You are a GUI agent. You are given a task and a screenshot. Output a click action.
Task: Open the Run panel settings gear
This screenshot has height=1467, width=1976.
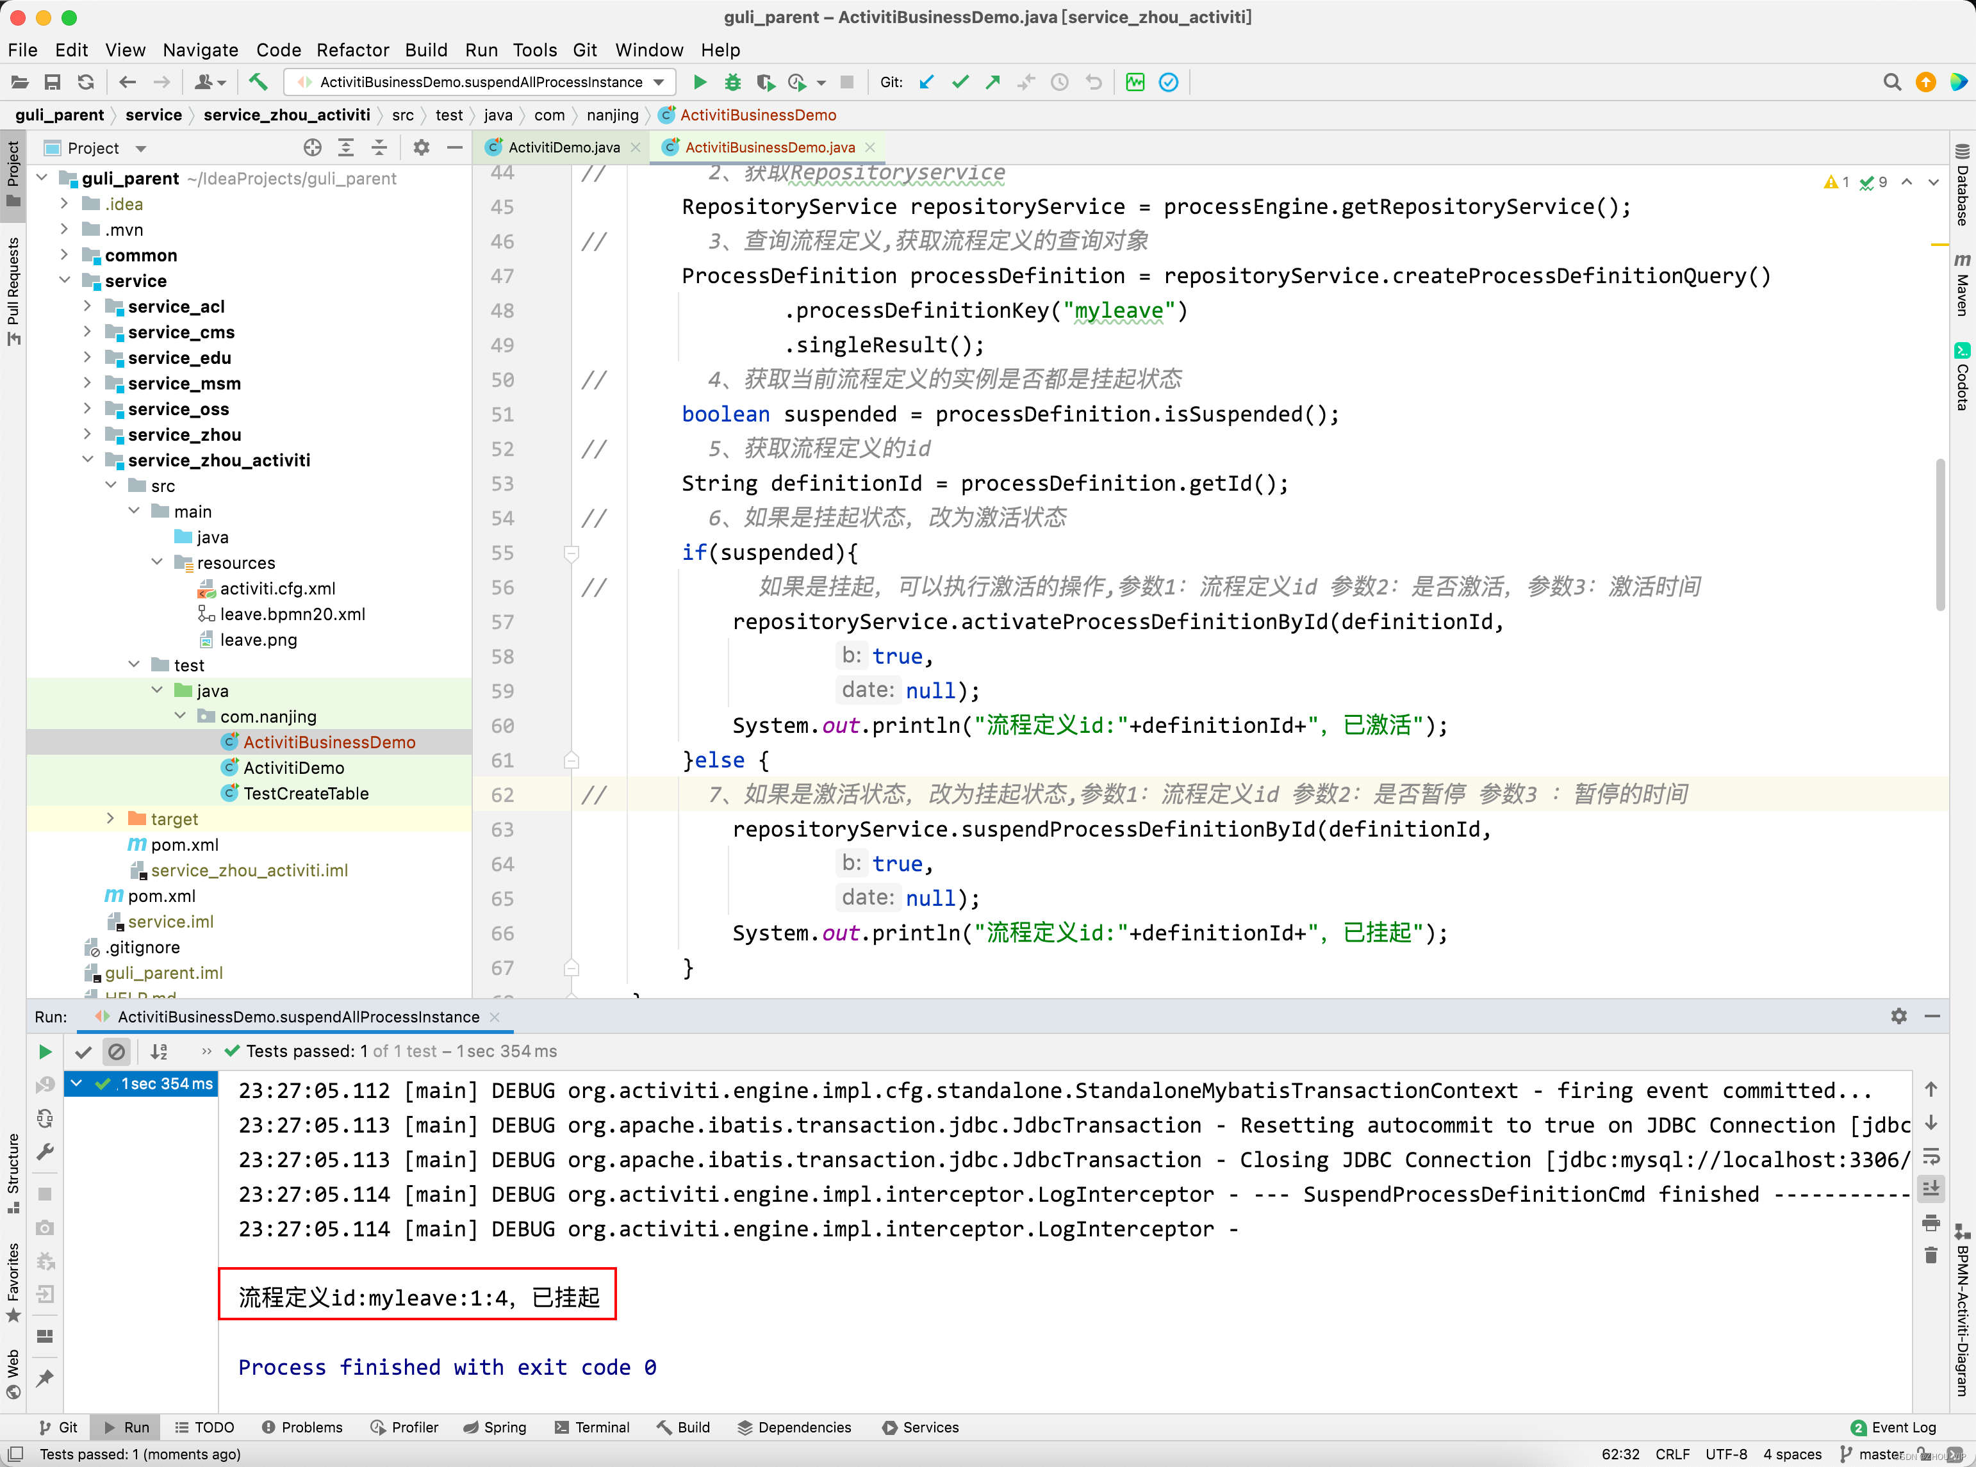[x=1900, y=1017]
